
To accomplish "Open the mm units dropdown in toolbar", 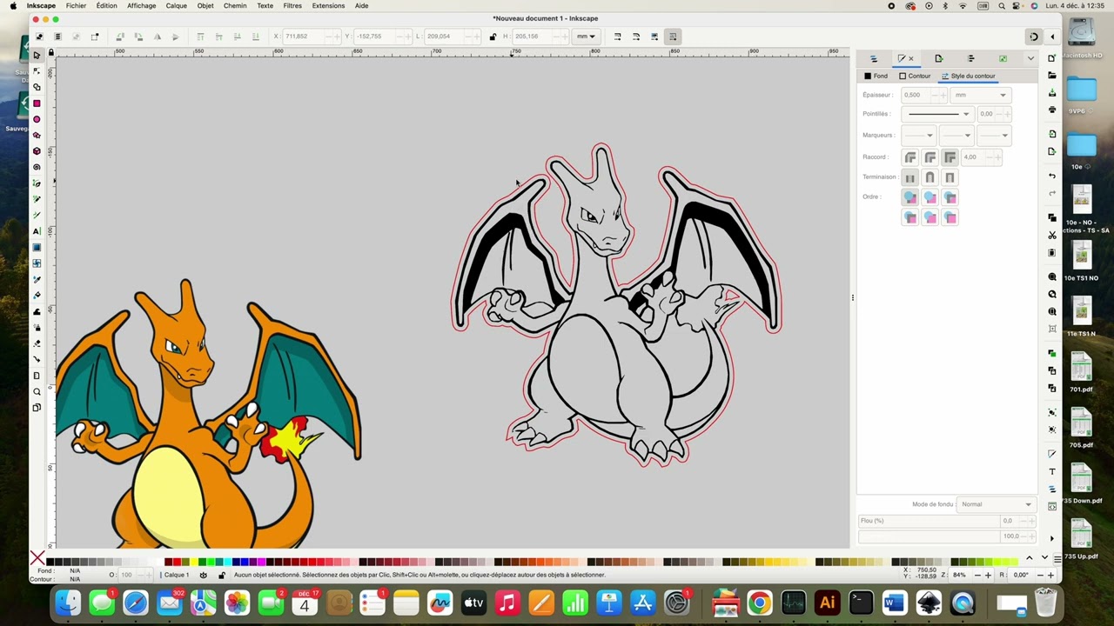I will [x=586, y=37].
